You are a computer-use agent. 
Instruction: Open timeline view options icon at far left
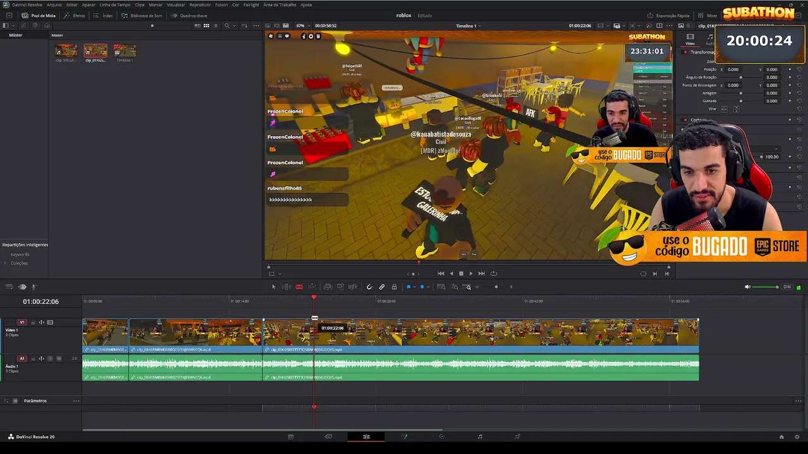coord(9,287)
